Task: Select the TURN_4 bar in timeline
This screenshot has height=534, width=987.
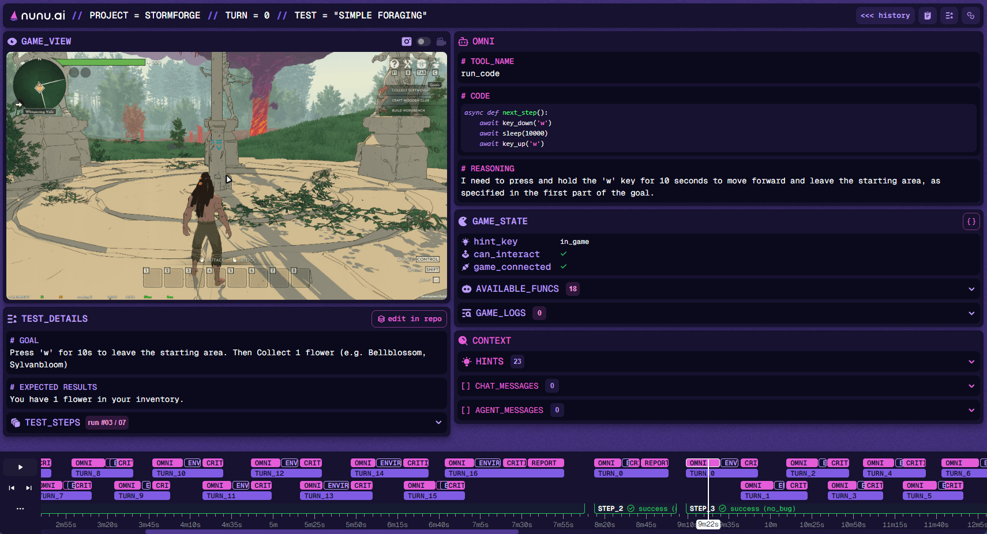Action: click(894, 473)
